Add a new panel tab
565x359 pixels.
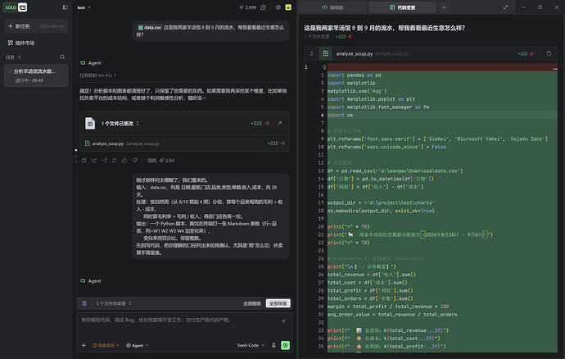tap(444, 7)
